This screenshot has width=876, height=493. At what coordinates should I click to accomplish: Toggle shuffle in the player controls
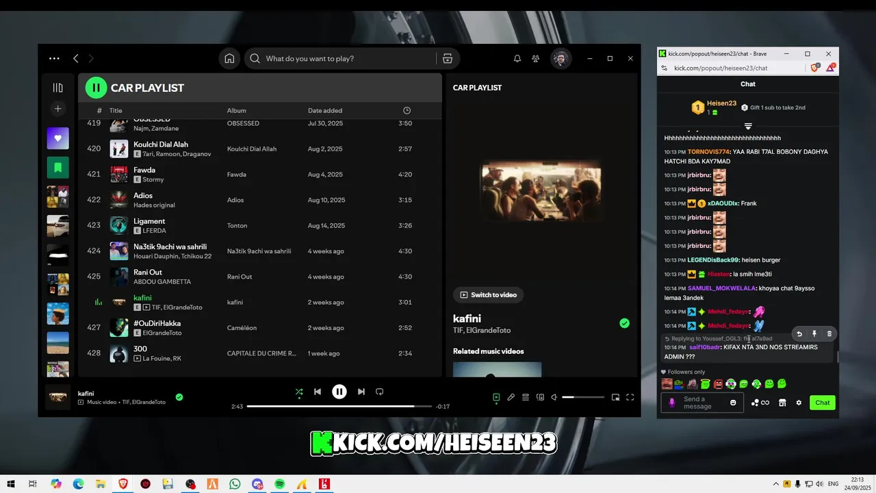[299, 392]
